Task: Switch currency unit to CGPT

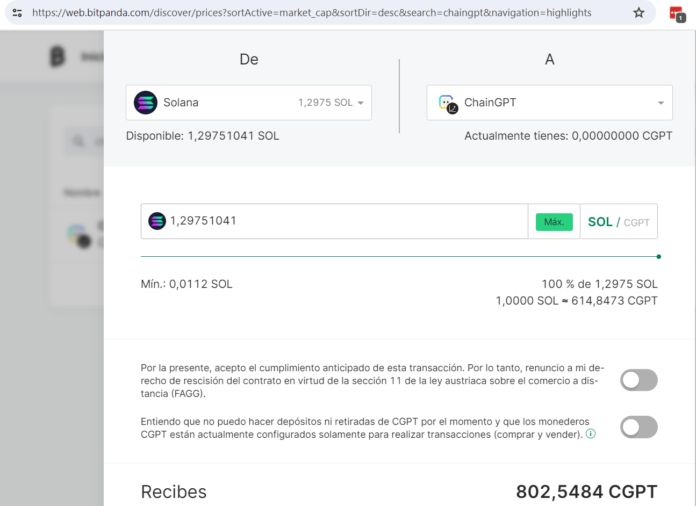Action: pyautogui.click(x=636, y=222)
